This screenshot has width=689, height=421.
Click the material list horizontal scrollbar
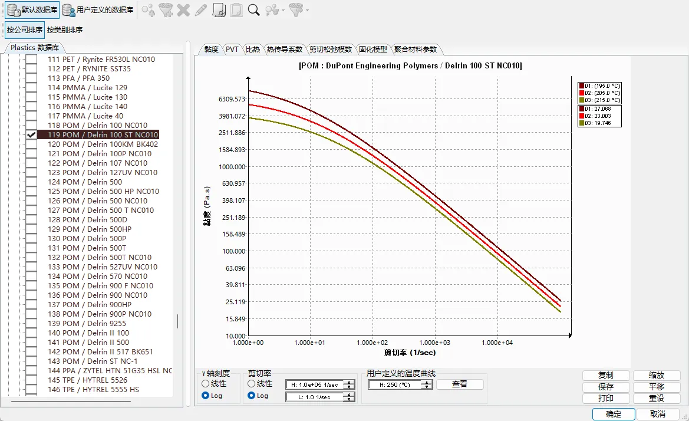(x=71, y=401)
